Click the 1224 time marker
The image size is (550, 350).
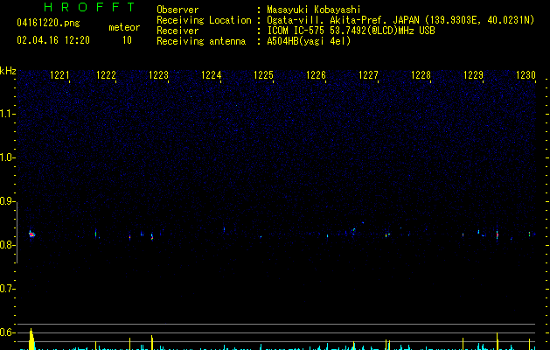point(211,75)
